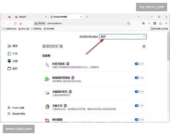170x136 pixels.
Task: Click the 标签页优化 extension icon
Action: click(x=47, y=65)
